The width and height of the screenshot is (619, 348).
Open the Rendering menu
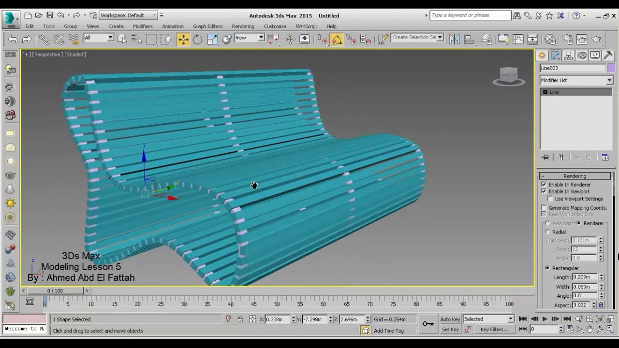point(243,27)
